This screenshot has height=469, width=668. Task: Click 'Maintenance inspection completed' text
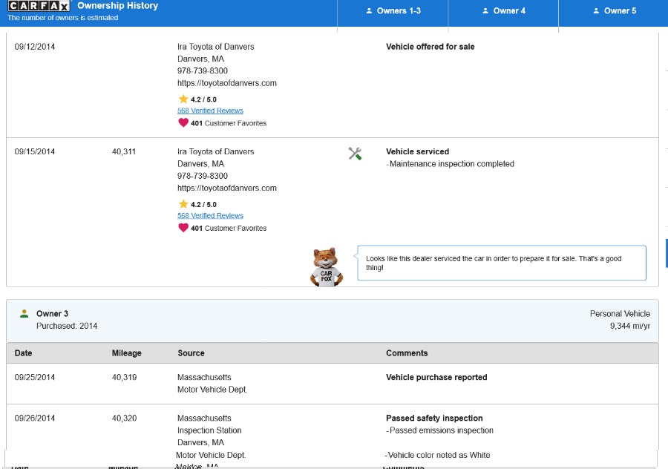(451, 164)
